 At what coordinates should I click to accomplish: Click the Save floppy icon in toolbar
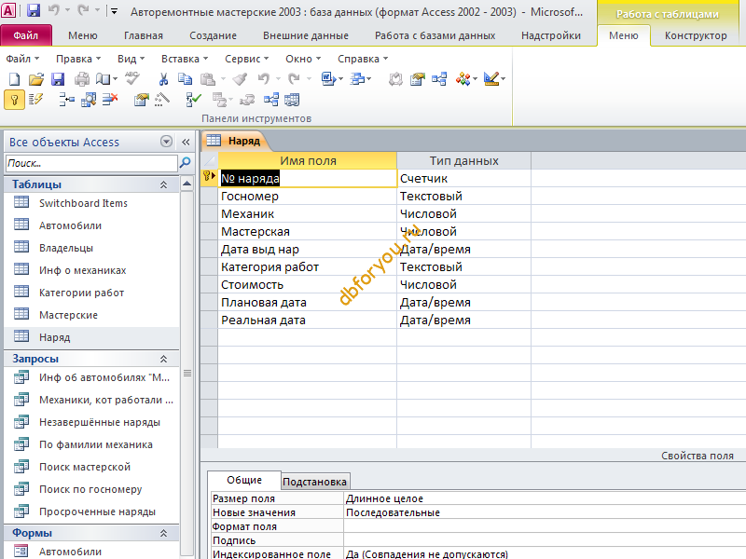pyautogui.click(x=58, y=79)
